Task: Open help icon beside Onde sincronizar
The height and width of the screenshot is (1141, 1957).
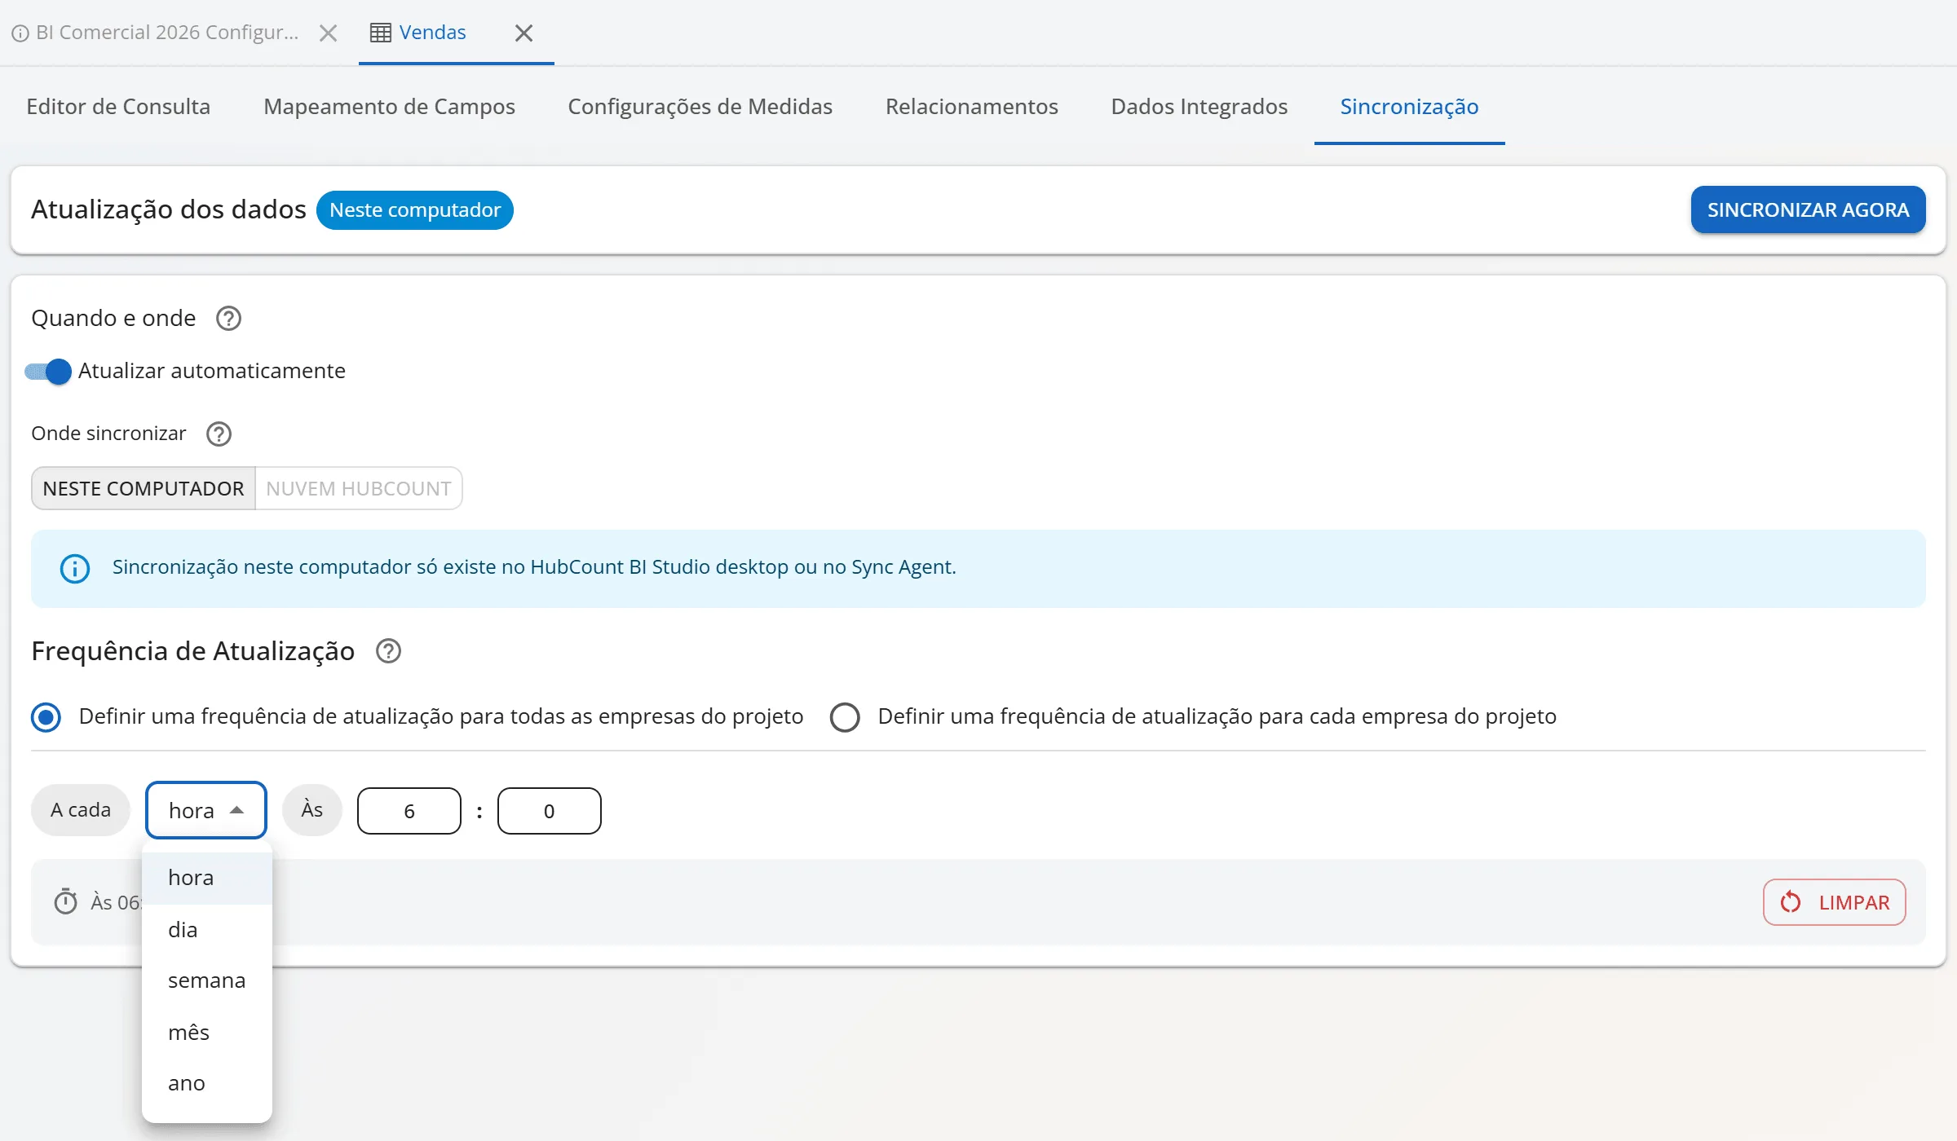Action: tap(219, 434)
